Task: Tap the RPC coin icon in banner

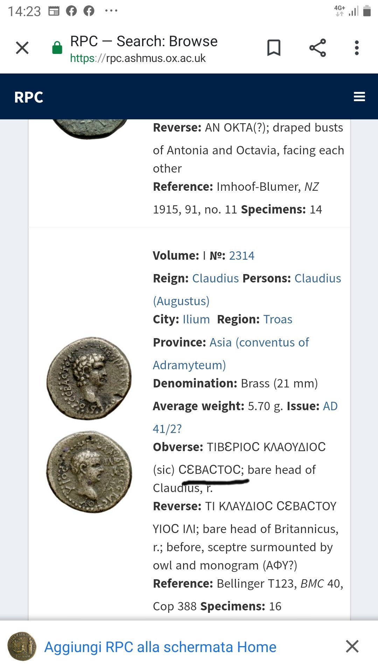Action: 22,646
